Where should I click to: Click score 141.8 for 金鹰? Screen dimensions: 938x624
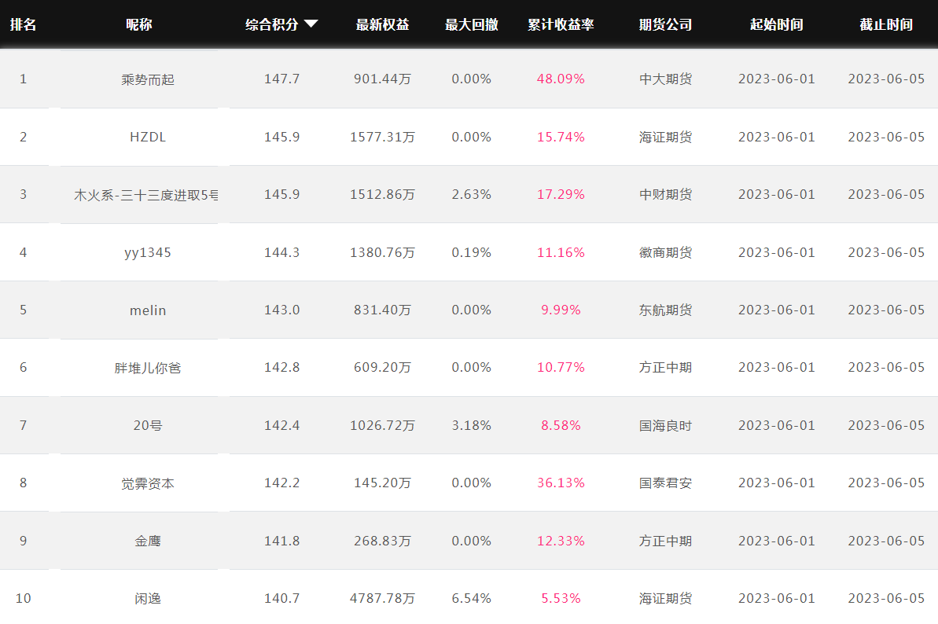point(281,541)
